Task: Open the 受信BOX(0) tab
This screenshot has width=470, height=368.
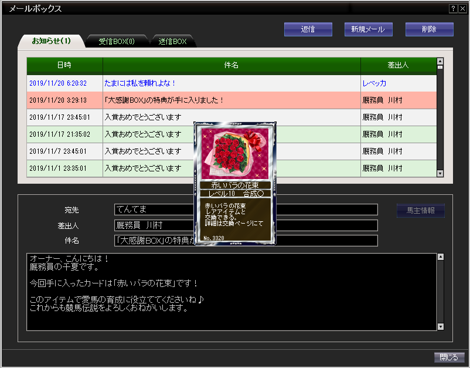Action: (117, 42)
